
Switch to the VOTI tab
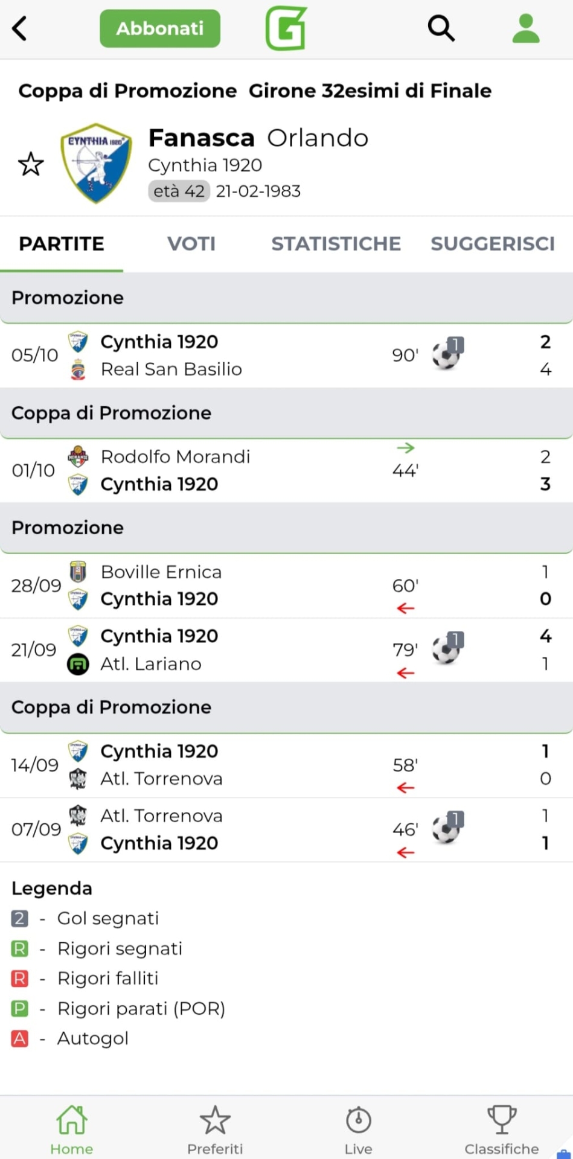pyautogui.click(x=191, y=244)
